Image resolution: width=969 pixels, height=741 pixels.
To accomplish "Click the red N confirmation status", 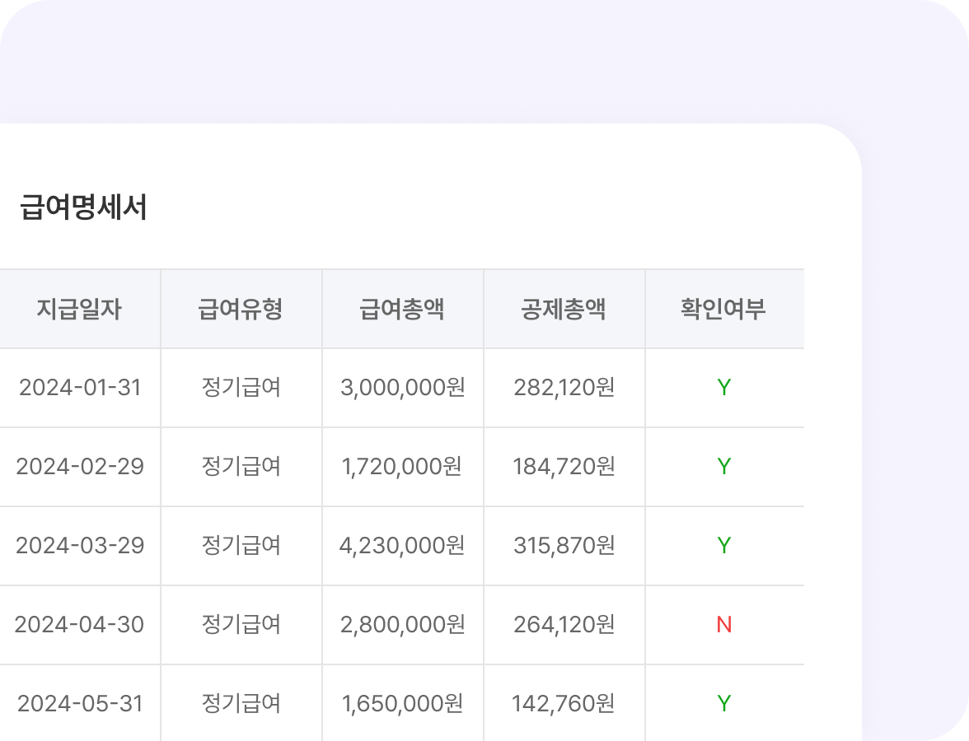I will [724, 625].
